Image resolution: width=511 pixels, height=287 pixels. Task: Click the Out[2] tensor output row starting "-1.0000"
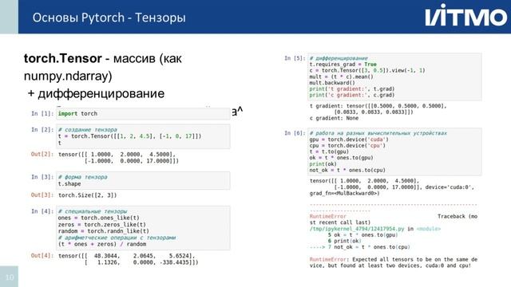(x=131, y=161)
